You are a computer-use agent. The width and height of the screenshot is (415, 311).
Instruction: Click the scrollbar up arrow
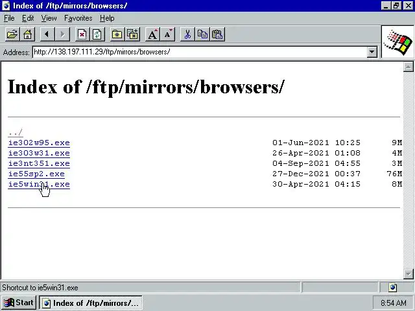point(409,67)
